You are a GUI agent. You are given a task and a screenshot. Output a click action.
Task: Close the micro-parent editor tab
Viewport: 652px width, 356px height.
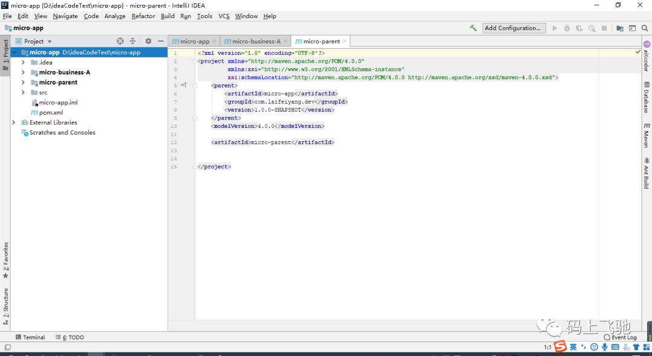coord(345,41)
